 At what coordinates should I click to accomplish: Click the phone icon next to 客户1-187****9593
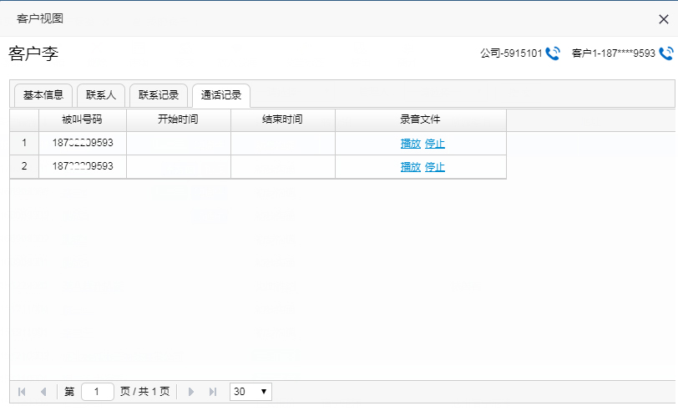(665, 53)
